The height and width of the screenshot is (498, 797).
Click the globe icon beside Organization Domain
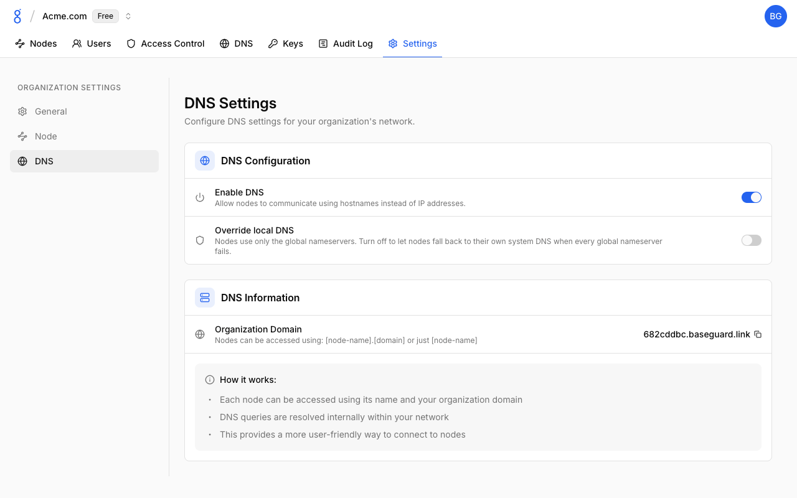pos(200,334)
